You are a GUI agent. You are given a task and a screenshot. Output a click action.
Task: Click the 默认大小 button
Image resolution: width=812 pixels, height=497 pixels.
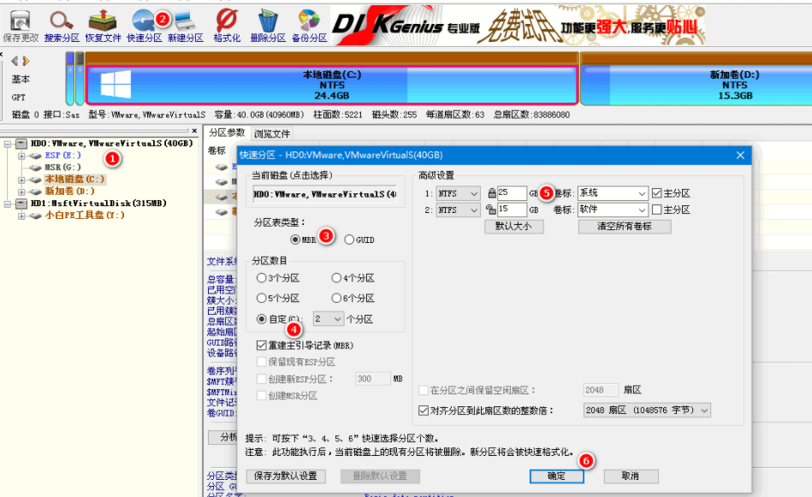[x=513, y=226]
